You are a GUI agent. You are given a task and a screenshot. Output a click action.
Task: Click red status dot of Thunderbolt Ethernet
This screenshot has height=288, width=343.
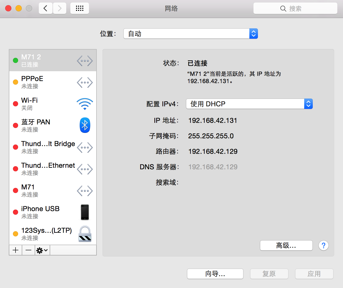[16, 169]
